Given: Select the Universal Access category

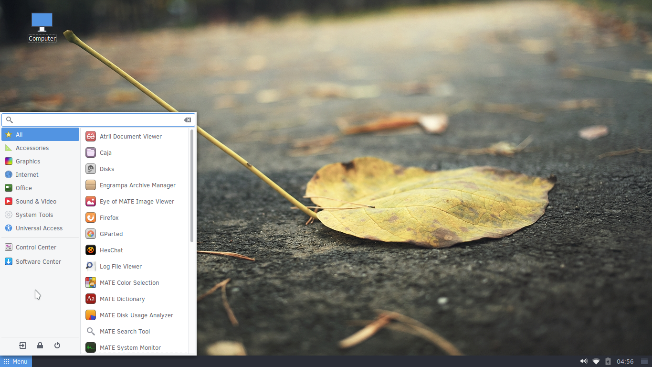Looking at the screenshot, I should tap(40, 228).
